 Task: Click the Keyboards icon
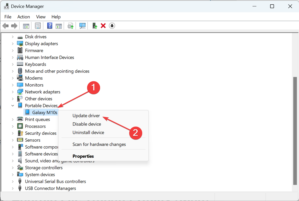(20, 64)
